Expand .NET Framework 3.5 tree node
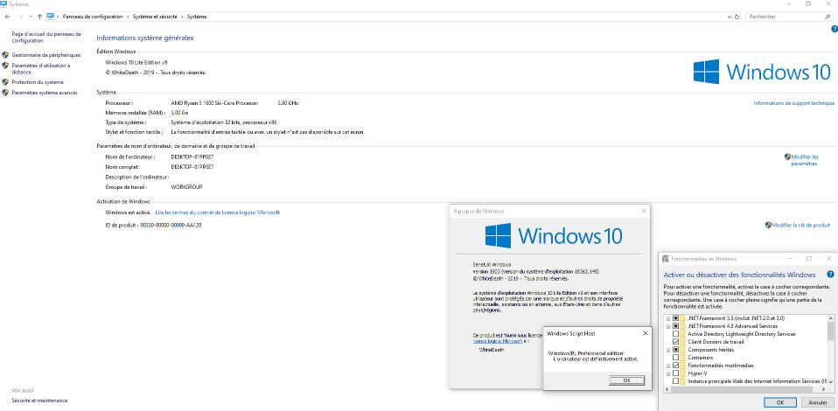838x411 pixels. click(x=668, y=318)
